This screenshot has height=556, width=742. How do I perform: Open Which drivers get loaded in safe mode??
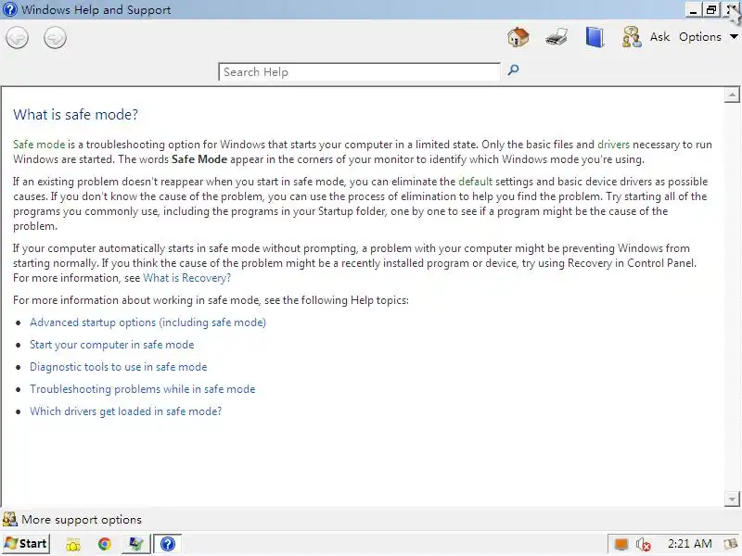[x=125, y=411]
